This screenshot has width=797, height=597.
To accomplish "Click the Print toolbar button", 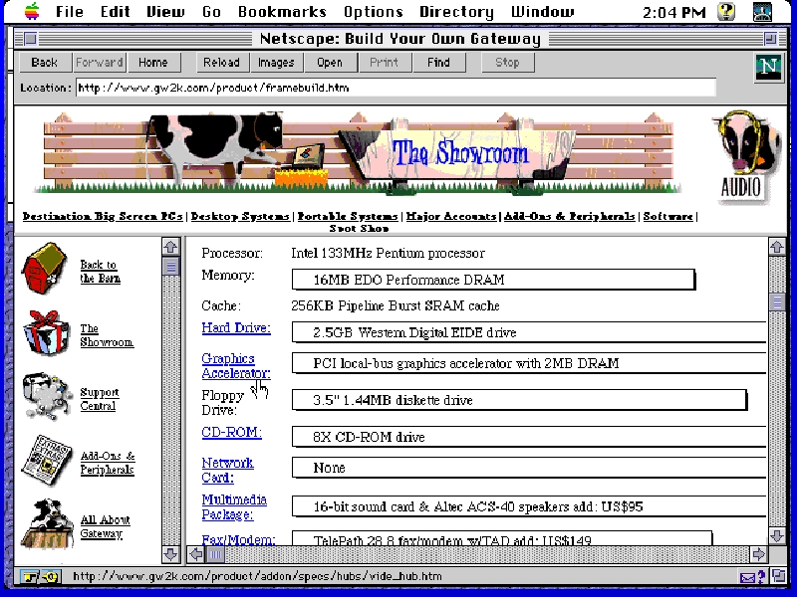I will click(385, 63).
